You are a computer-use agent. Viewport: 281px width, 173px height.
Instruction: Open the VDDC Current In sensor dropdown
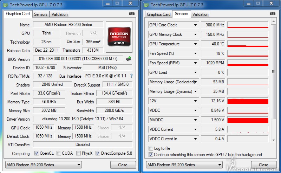point(195,139)
